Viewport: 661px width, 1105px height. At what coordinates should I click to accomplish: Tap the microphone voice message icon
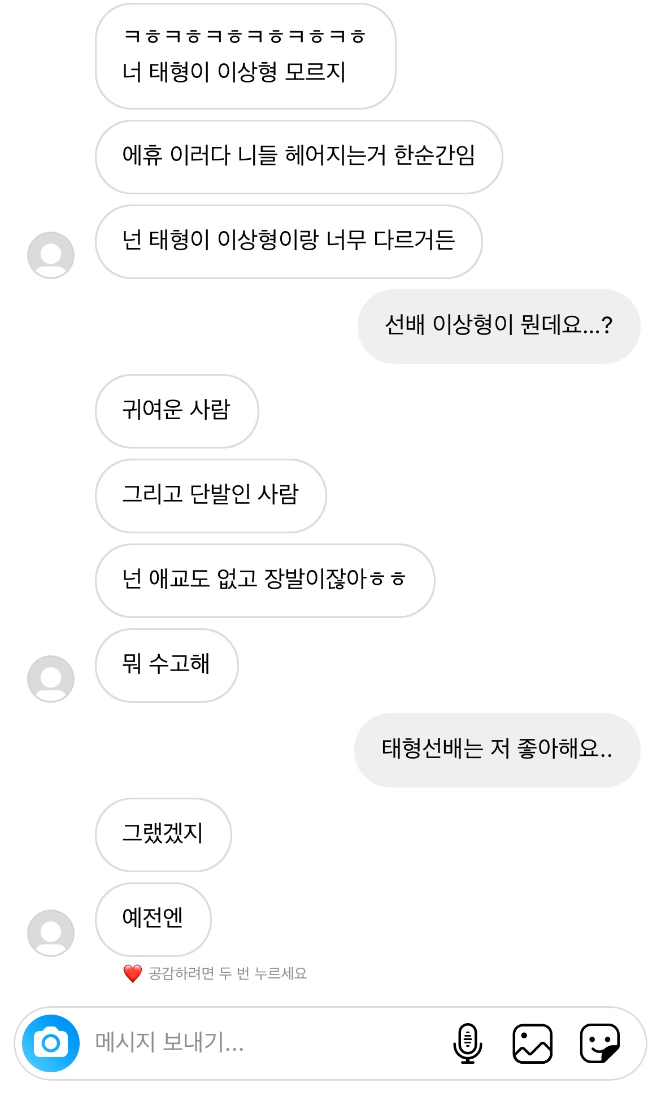pos(467,1043)
